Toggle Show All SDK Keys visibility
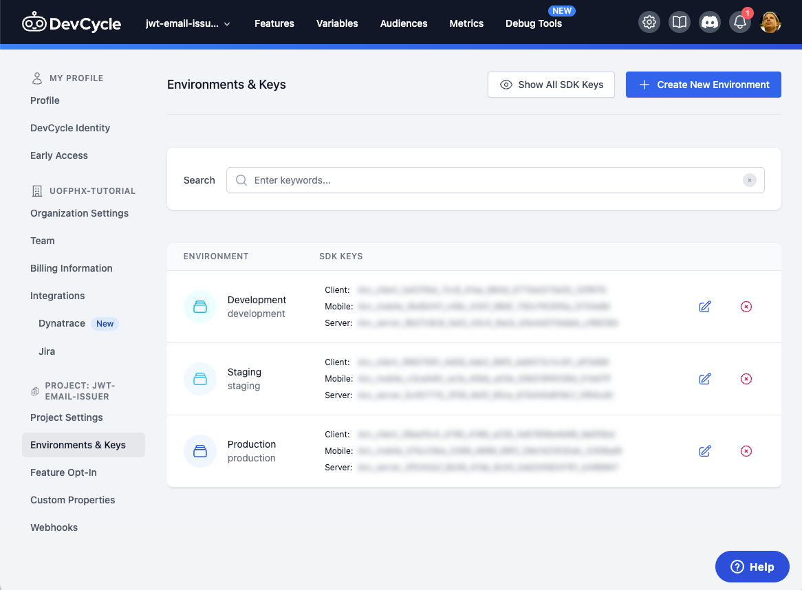802x590 pixels. coord(551,85)
